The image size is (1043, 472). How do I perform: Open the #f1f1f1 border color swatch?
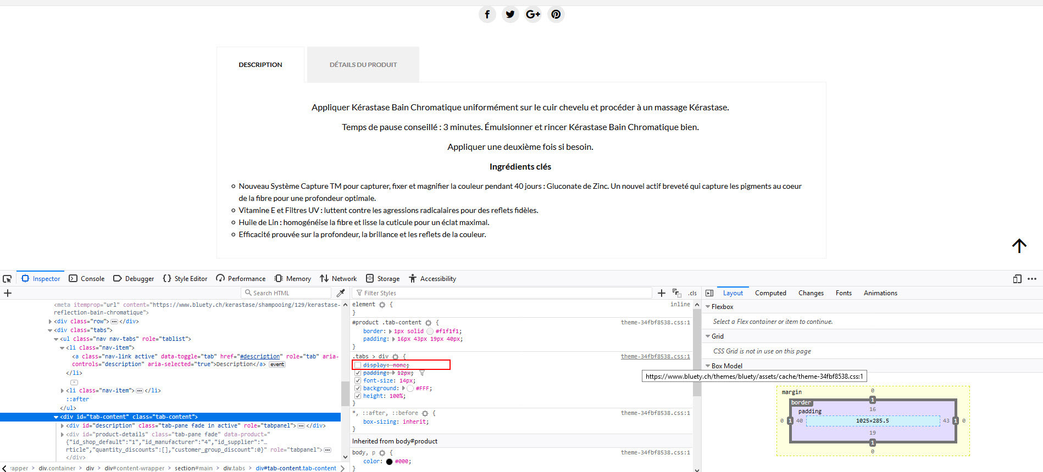[x=430, y=331]
